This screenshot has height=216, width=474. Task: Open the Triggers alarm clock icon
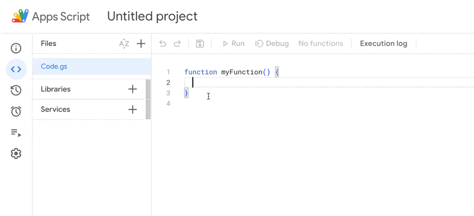tap(16, 111)
